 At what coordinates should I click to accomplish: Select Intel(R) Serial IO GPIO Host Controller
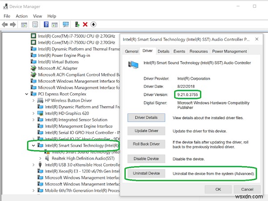(x=82, y=133)
